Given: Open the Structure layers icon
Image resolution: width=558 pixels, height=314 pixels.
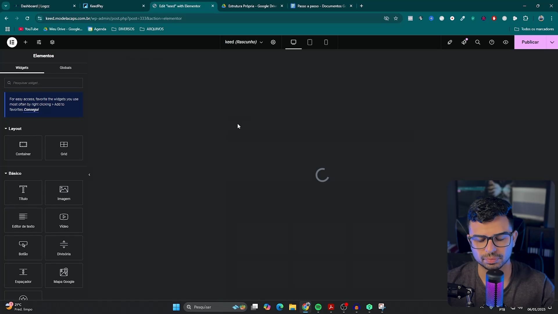Looking at the screenshot, I should 52,42.
